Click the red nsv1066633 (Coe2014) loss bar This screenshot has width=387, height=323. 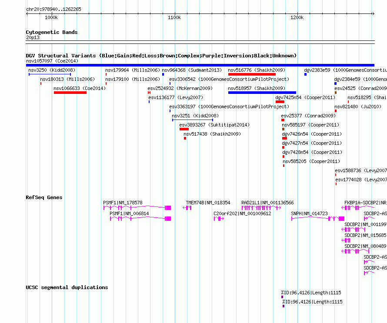click(70, 93)
